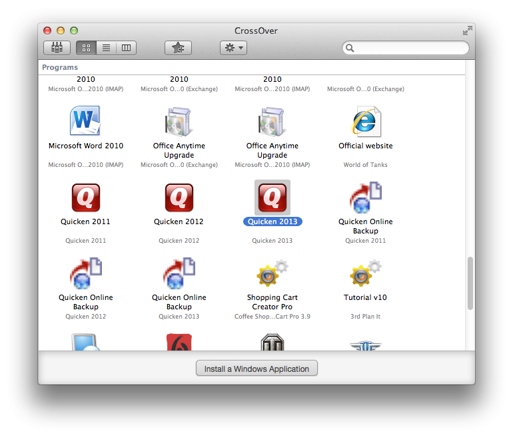Click the "Shopping Cart Creator Pro" name label

pos(272,302)
